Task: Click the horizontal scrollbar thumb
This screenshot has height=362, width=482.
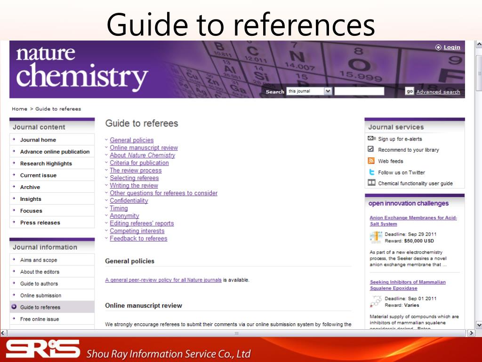Action: coord(236,333)
